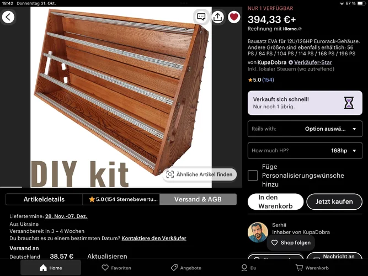This screenshot has height=276, width=368.
Task: Open the Du profile icon
Action: 249,268
